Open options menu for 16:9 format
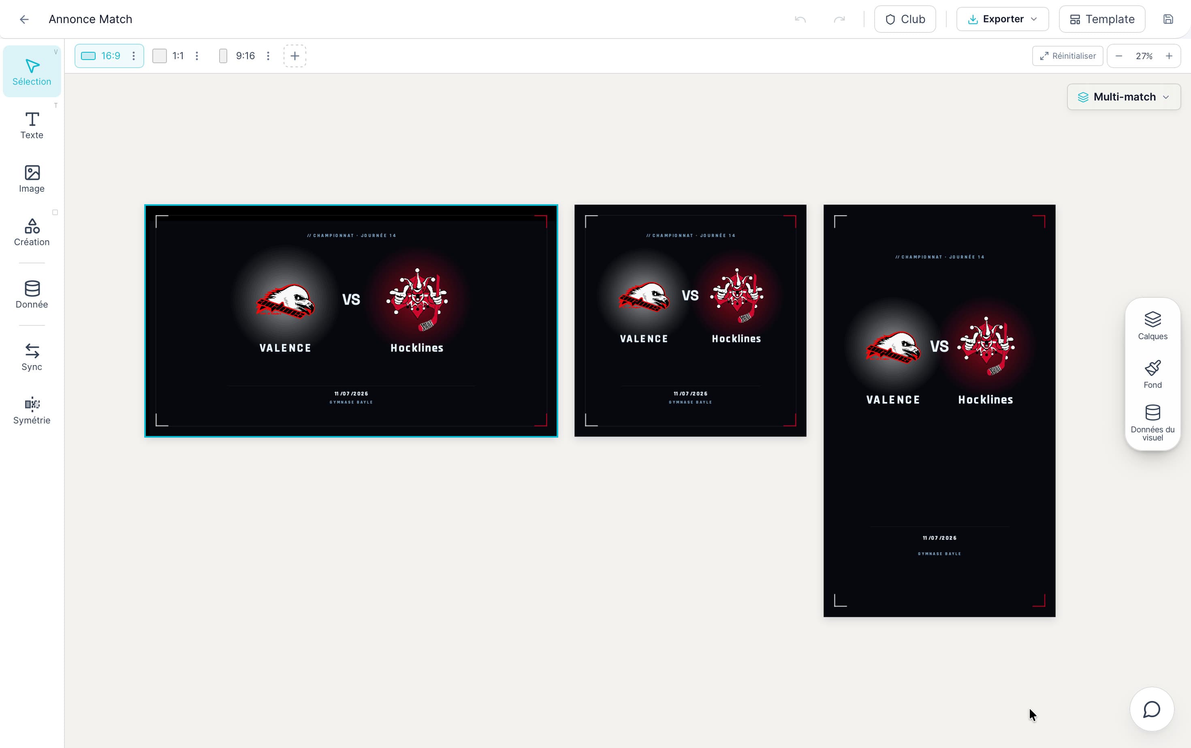1191x748 pixels. click(x=134, y=56)
